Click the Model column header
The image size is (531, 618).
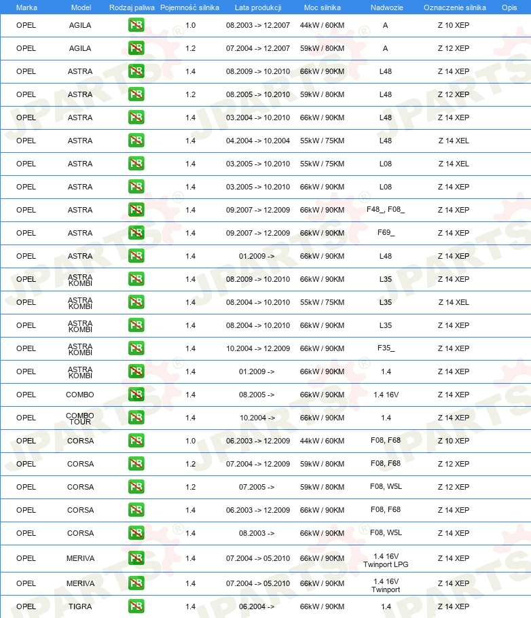point(81,7)
